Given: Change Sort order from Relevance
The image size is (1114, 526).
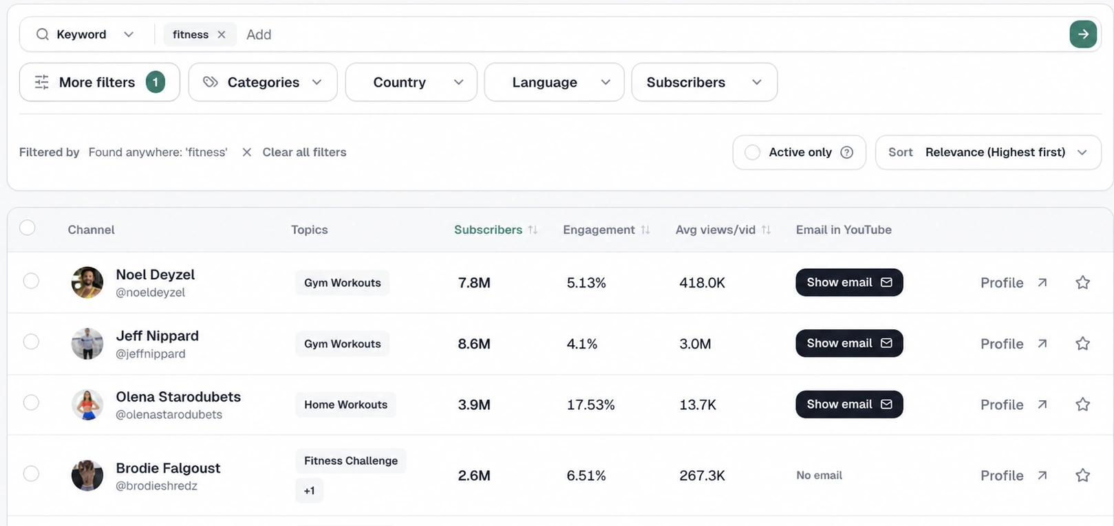Looking at the screenshot, I should tap(988, 152).
